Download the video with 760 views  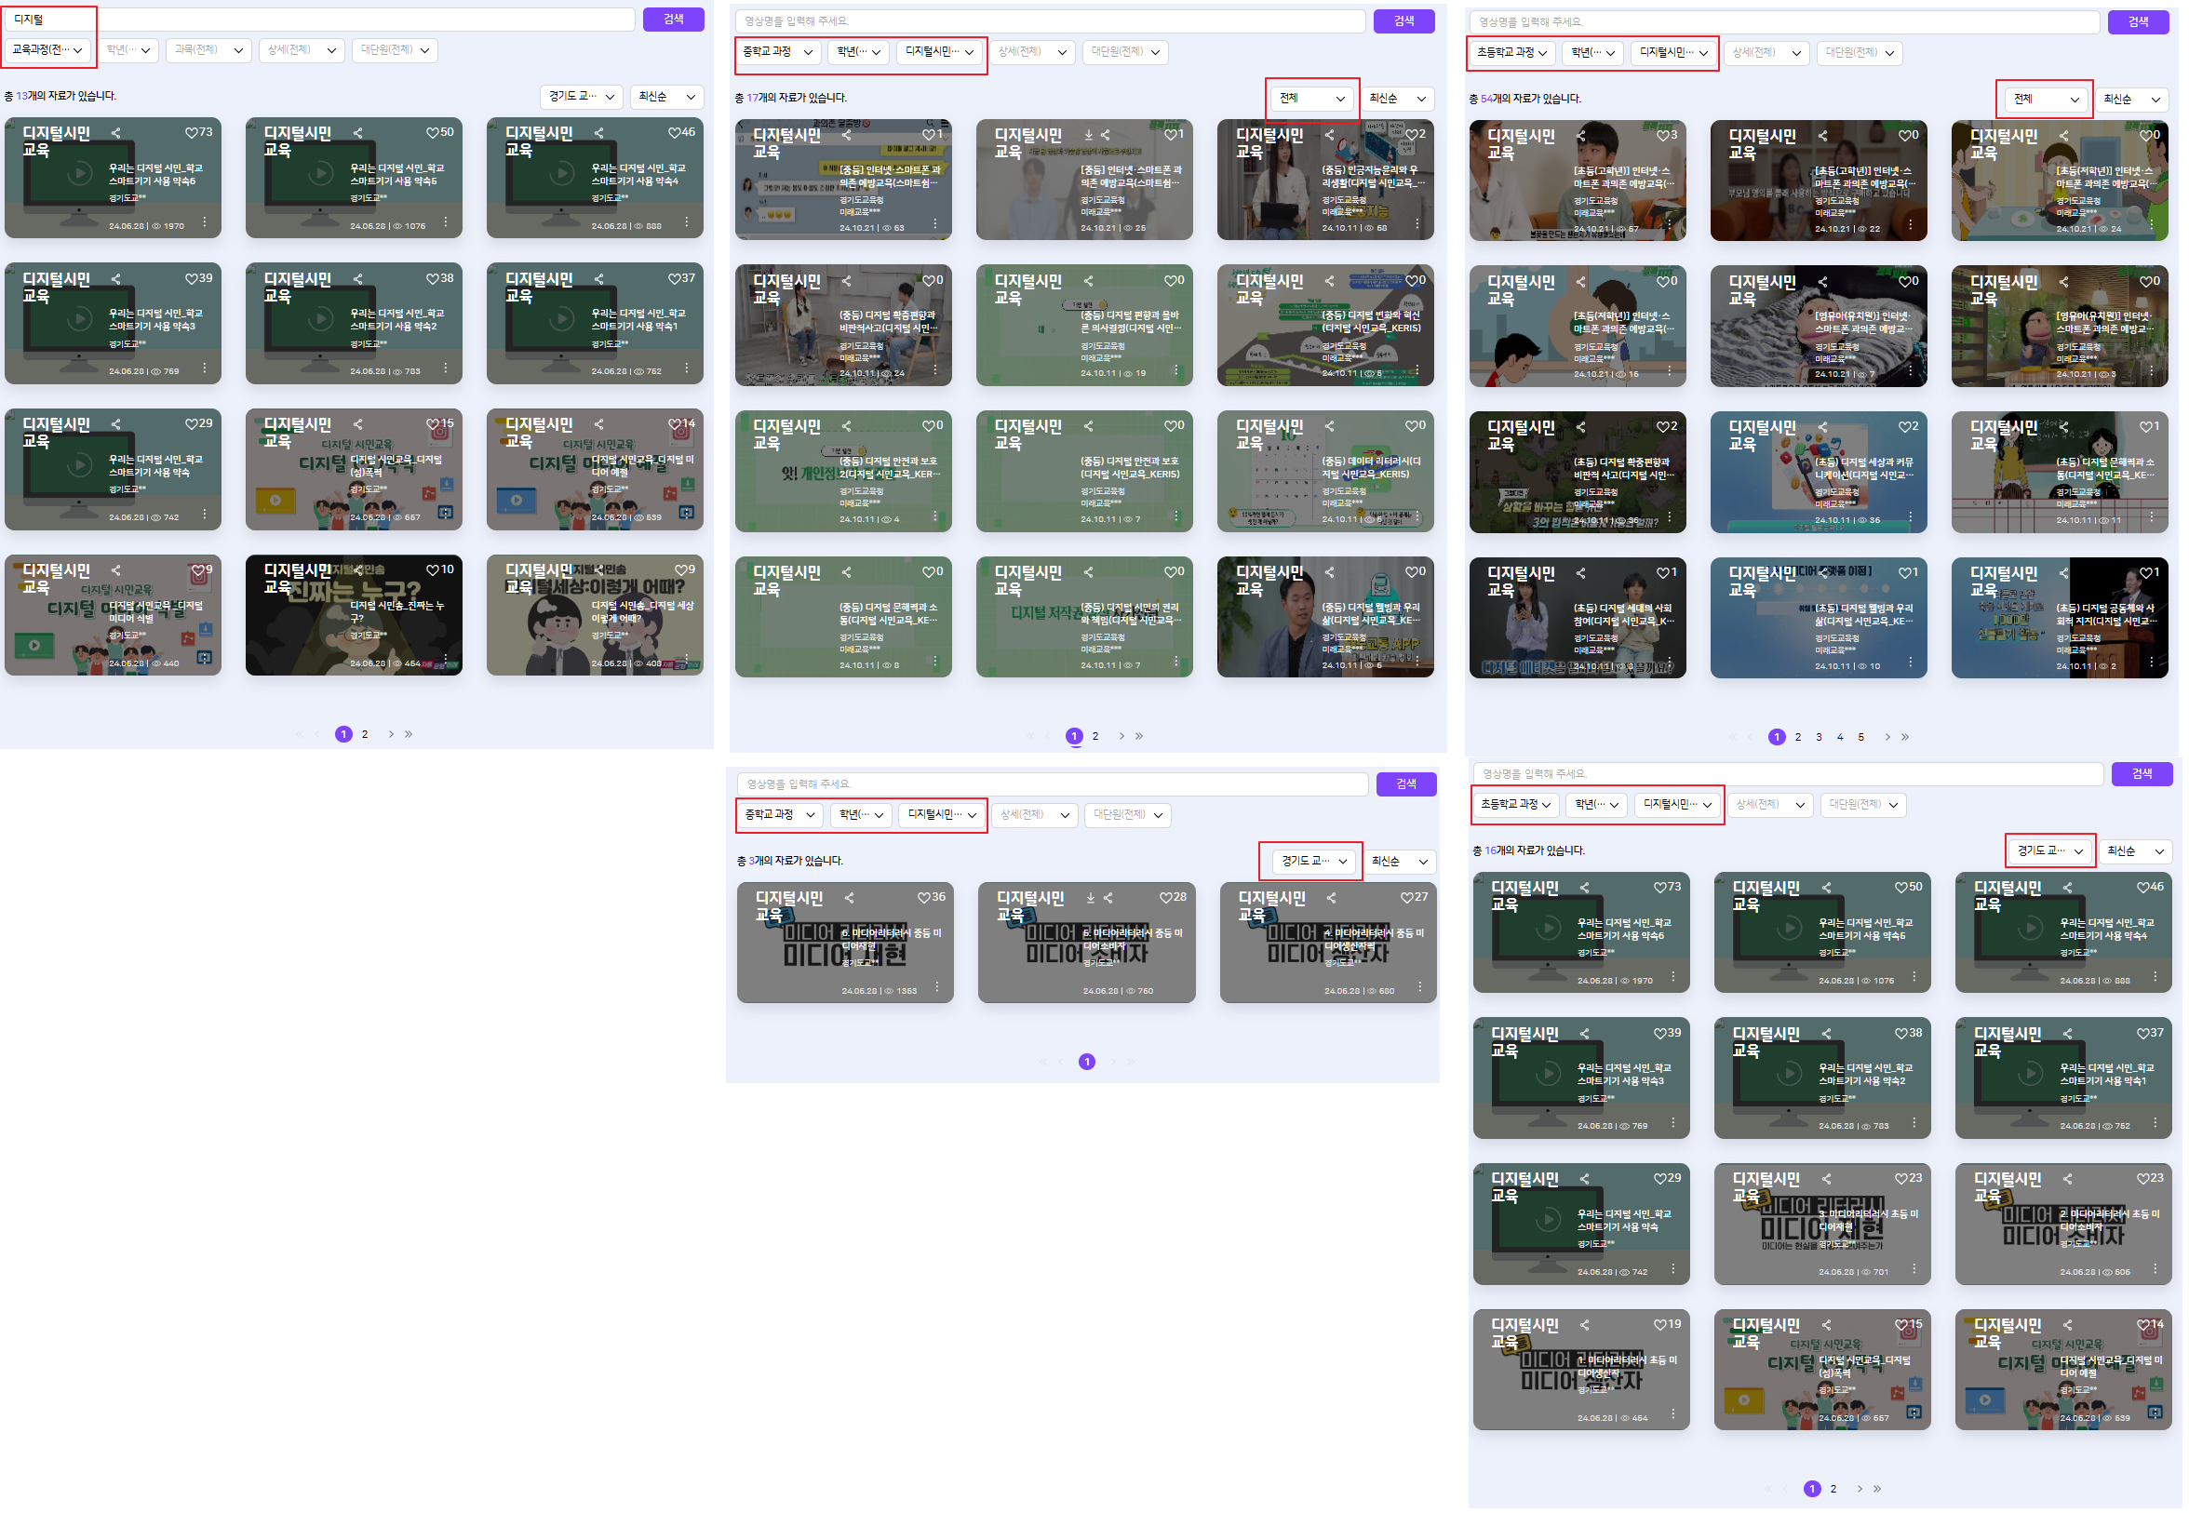point(1090,899)
